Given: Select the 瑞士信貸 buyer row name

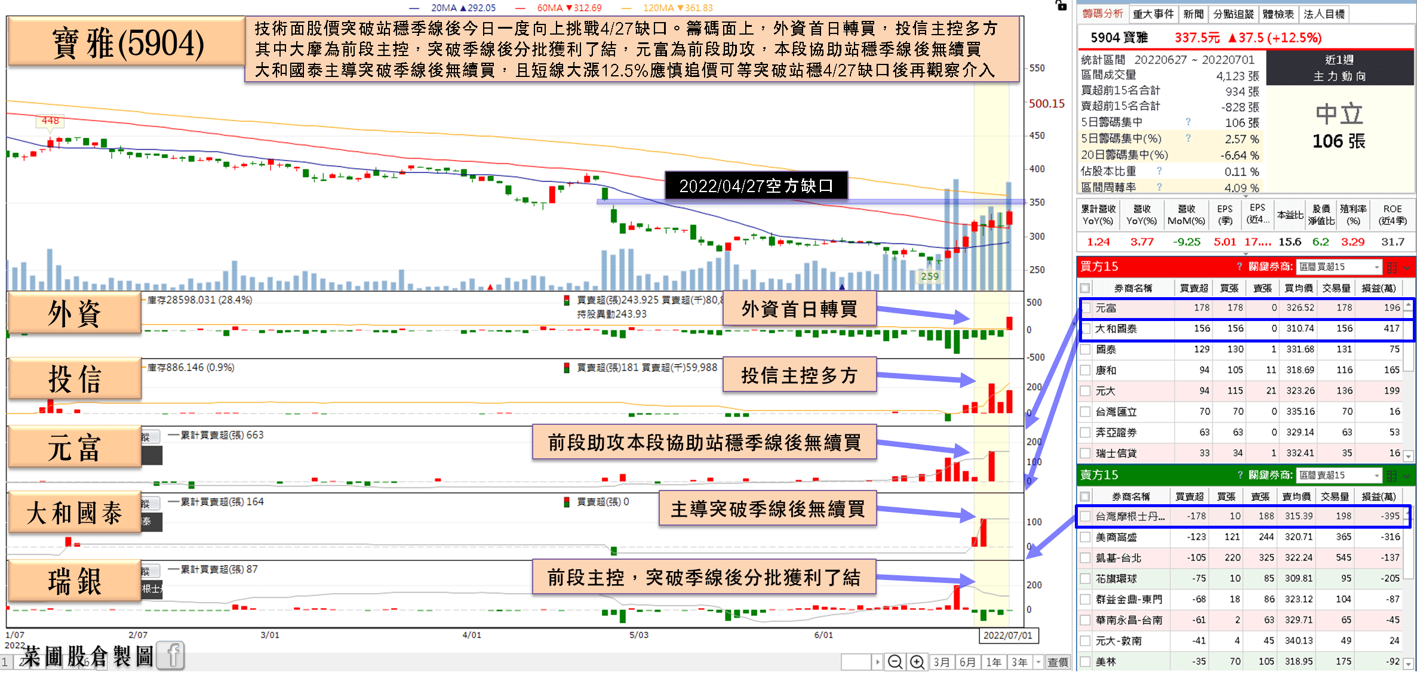Looking at the screenshot, I should (x=1116, y=453).
